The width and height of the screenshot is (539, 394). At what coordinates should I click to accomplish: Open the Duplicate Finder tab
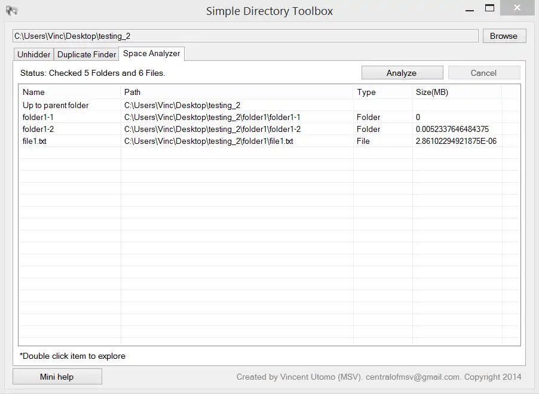[86, 54]
